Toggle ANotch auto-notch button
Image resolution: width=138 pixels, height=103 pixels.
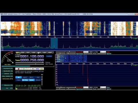pos(38,80)
